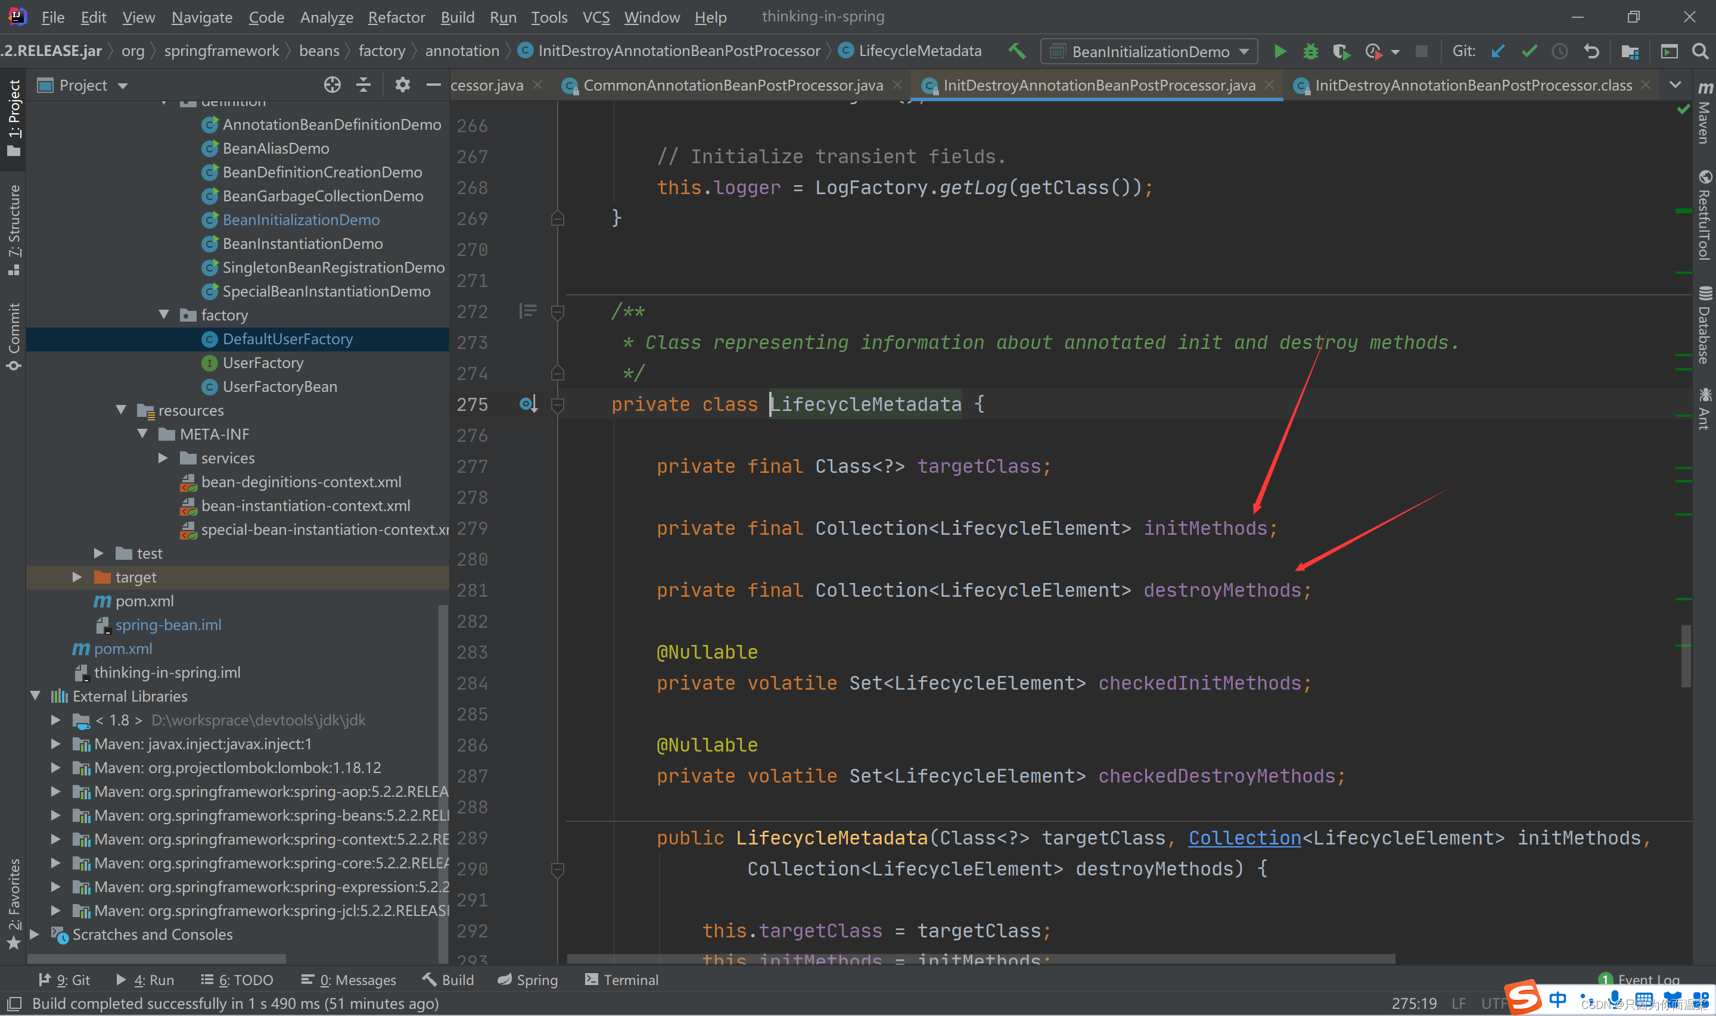Click the Git update project arrow
The height and width of the screenshot is (1016, 1716).
coord(1497,51)
